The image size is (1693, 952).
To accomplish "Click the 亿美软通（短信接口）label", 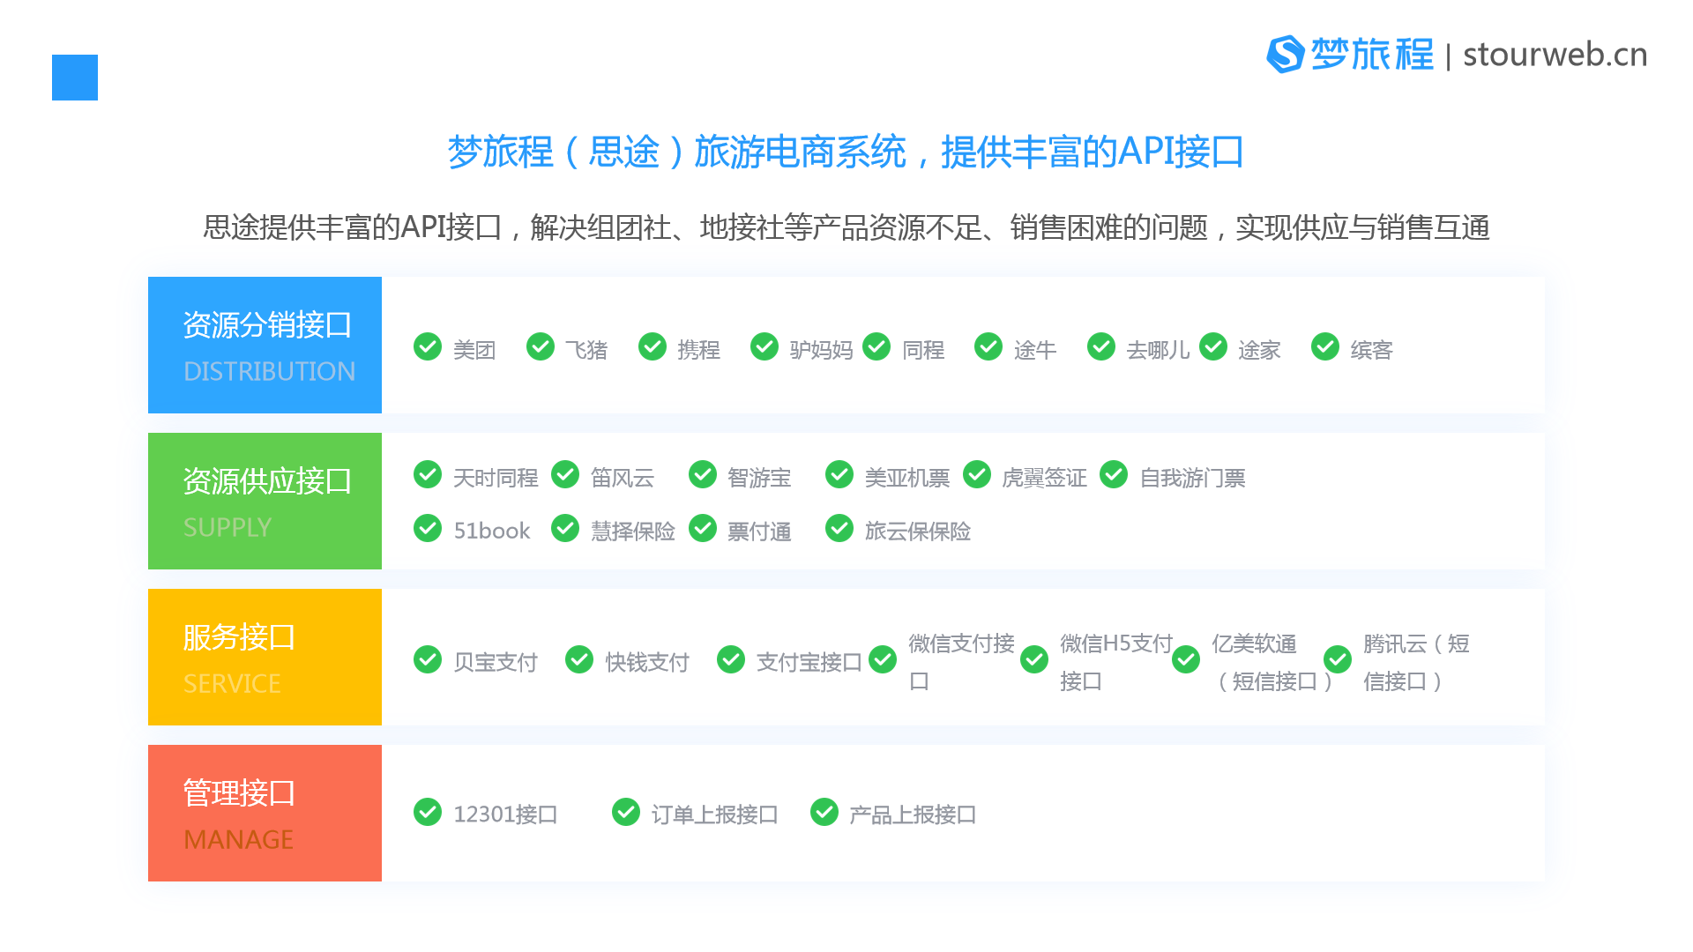I will (x=1271, y=662).
